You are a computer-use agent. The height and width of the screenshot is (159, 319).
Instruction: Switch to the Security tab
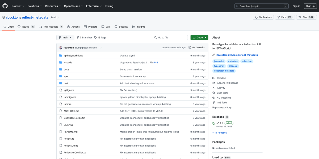121,26
